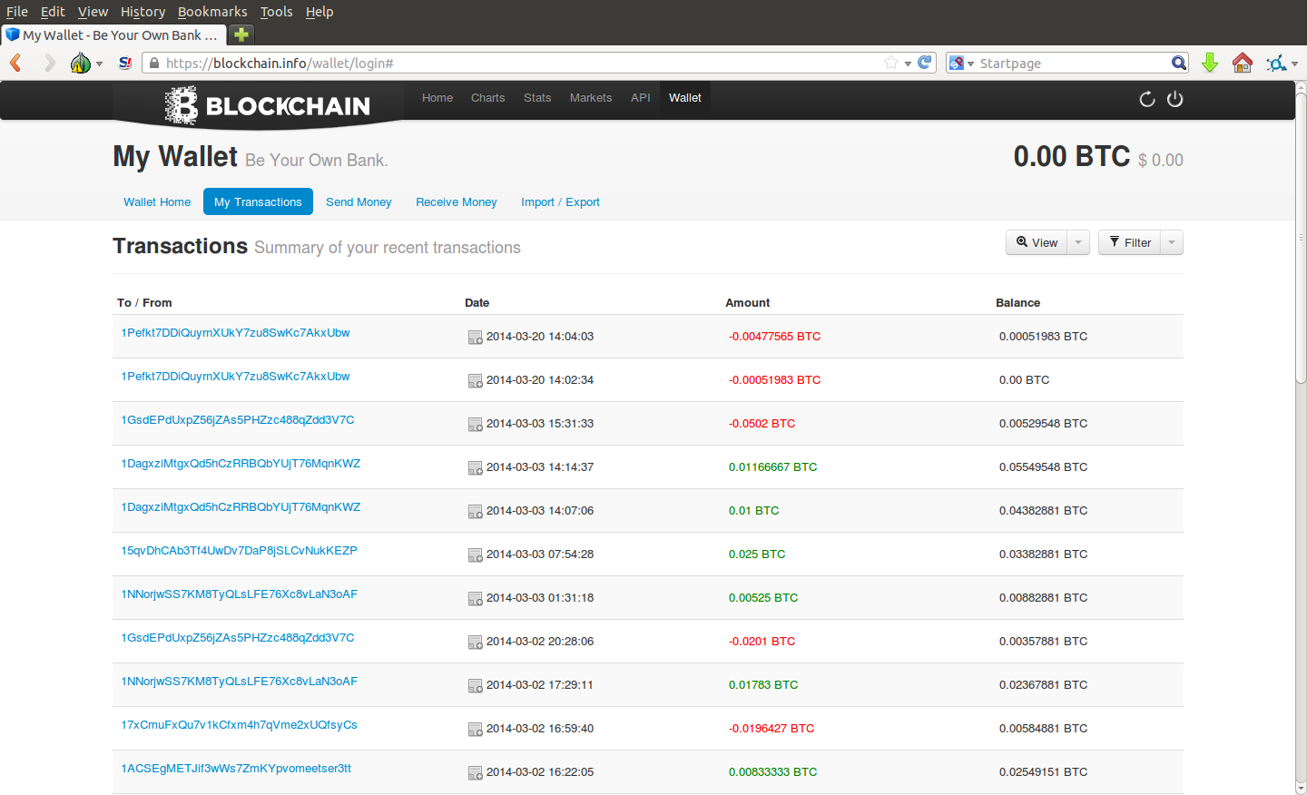Click the Startpage search magnifier icon

click(x=1178, y=63)
